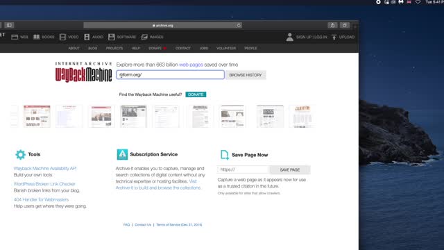Open the fifth mostly white site thumbnail
This screenshot has height=250, width=444.
(x=166, y=116)
